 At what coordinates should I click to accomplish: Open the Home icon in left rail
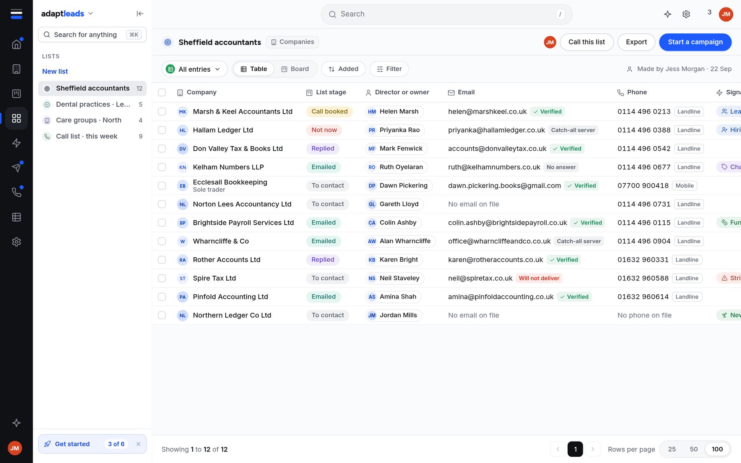pyautogui.click(x=16, y=44)
